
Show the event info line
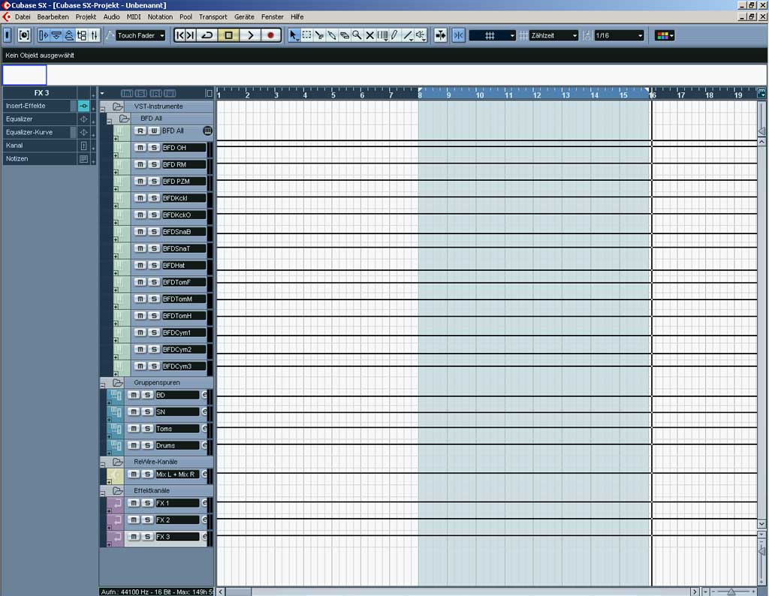[56, 35]
